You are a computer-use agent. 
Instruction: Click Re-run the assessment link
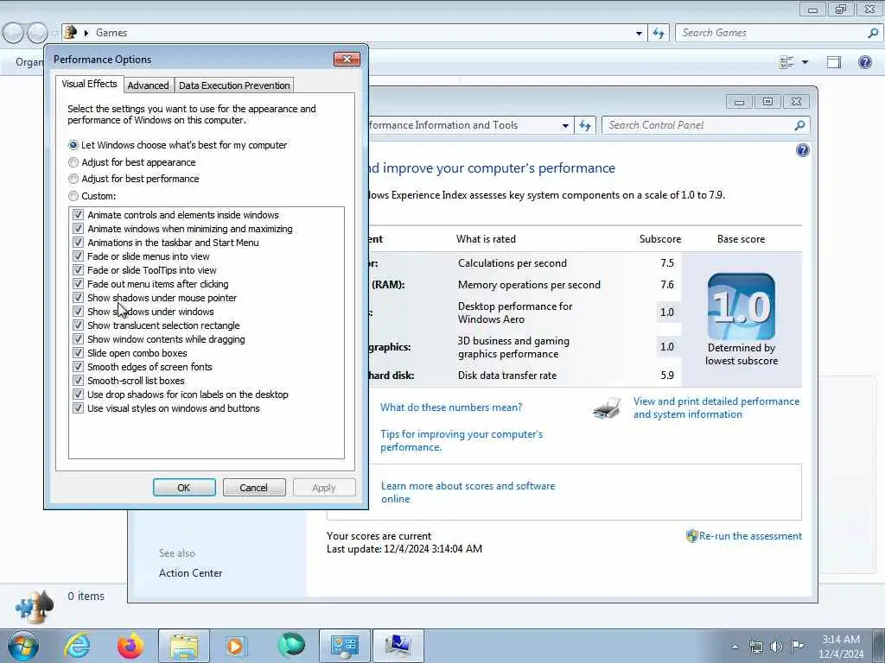tap(750, 536)
